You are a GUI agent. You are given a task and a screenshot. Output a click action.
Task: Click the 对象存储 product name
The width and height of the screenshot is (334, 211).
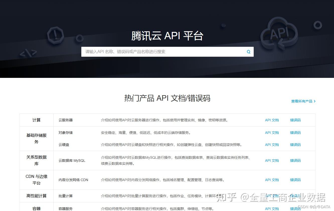[x=66, y=133]
